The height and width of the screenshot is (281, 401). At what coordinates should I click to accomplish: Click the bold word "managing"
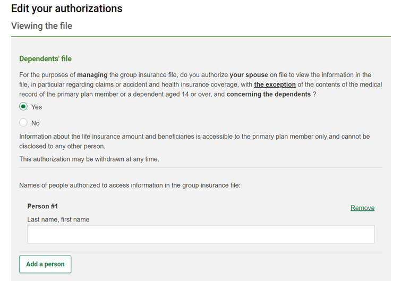[x=92, y=75]
